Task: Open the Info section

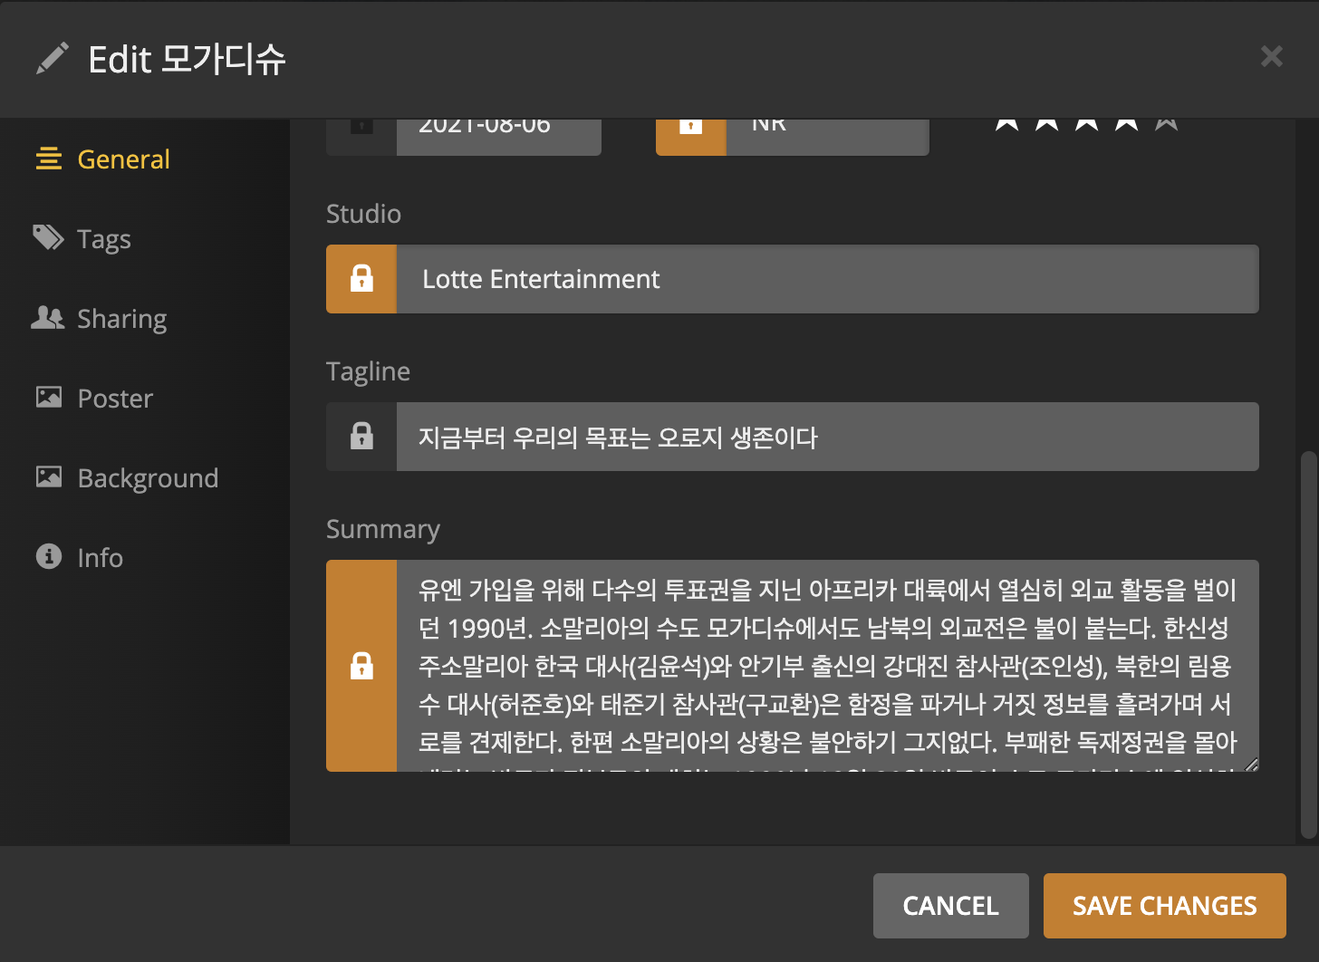Action: [x=100, y=558]
